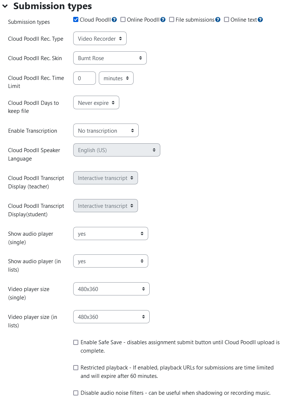Open the time limit units dropdown

click(x=116, y=78)
